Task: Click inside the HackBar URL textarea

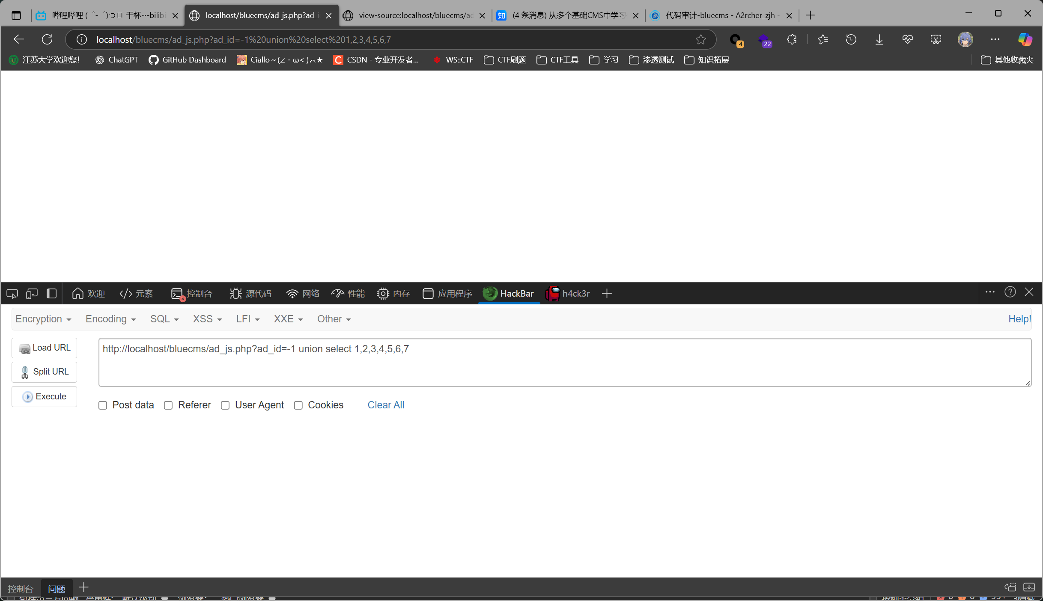Action: pyautogui.click(x=564, y=362)
